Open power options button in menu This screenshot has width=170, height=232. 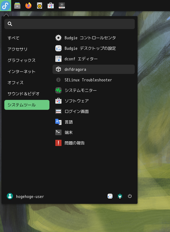(x=130, y=196)
